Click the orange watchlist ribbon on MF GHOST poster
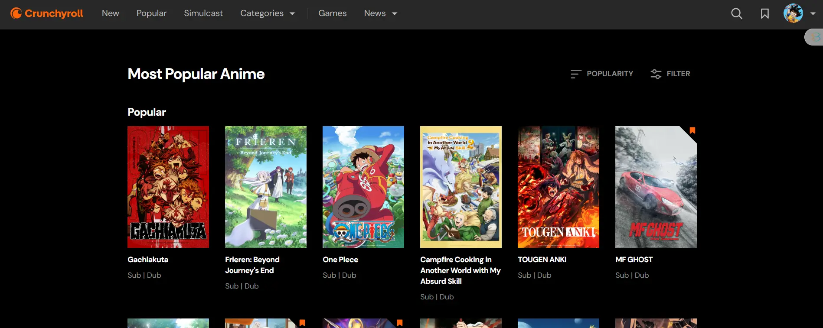The height and width of the screenshot is (328, 823). click(x=692, y=130)
